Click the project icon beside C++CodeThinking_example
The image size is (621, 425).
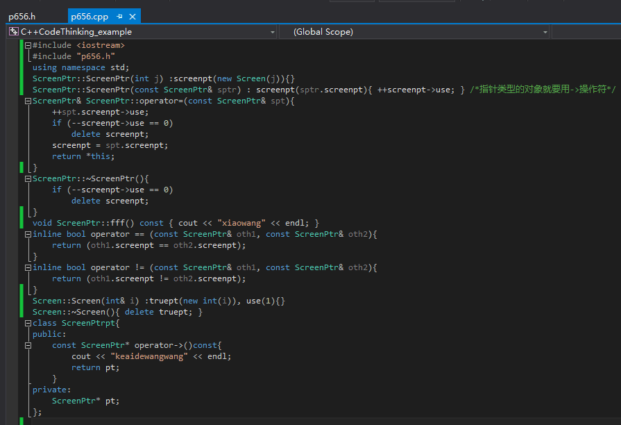[13, 32]
